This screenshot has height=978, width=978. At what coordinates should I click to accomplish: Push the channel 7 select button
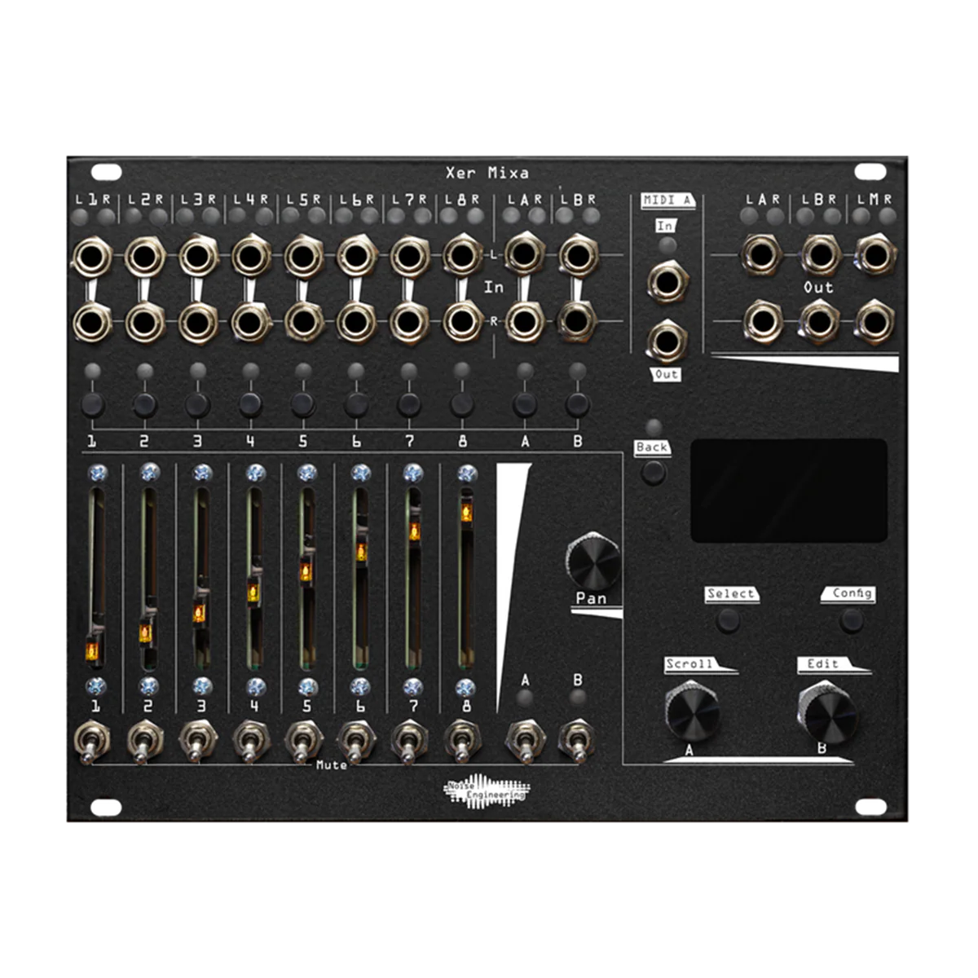(409, 404)
